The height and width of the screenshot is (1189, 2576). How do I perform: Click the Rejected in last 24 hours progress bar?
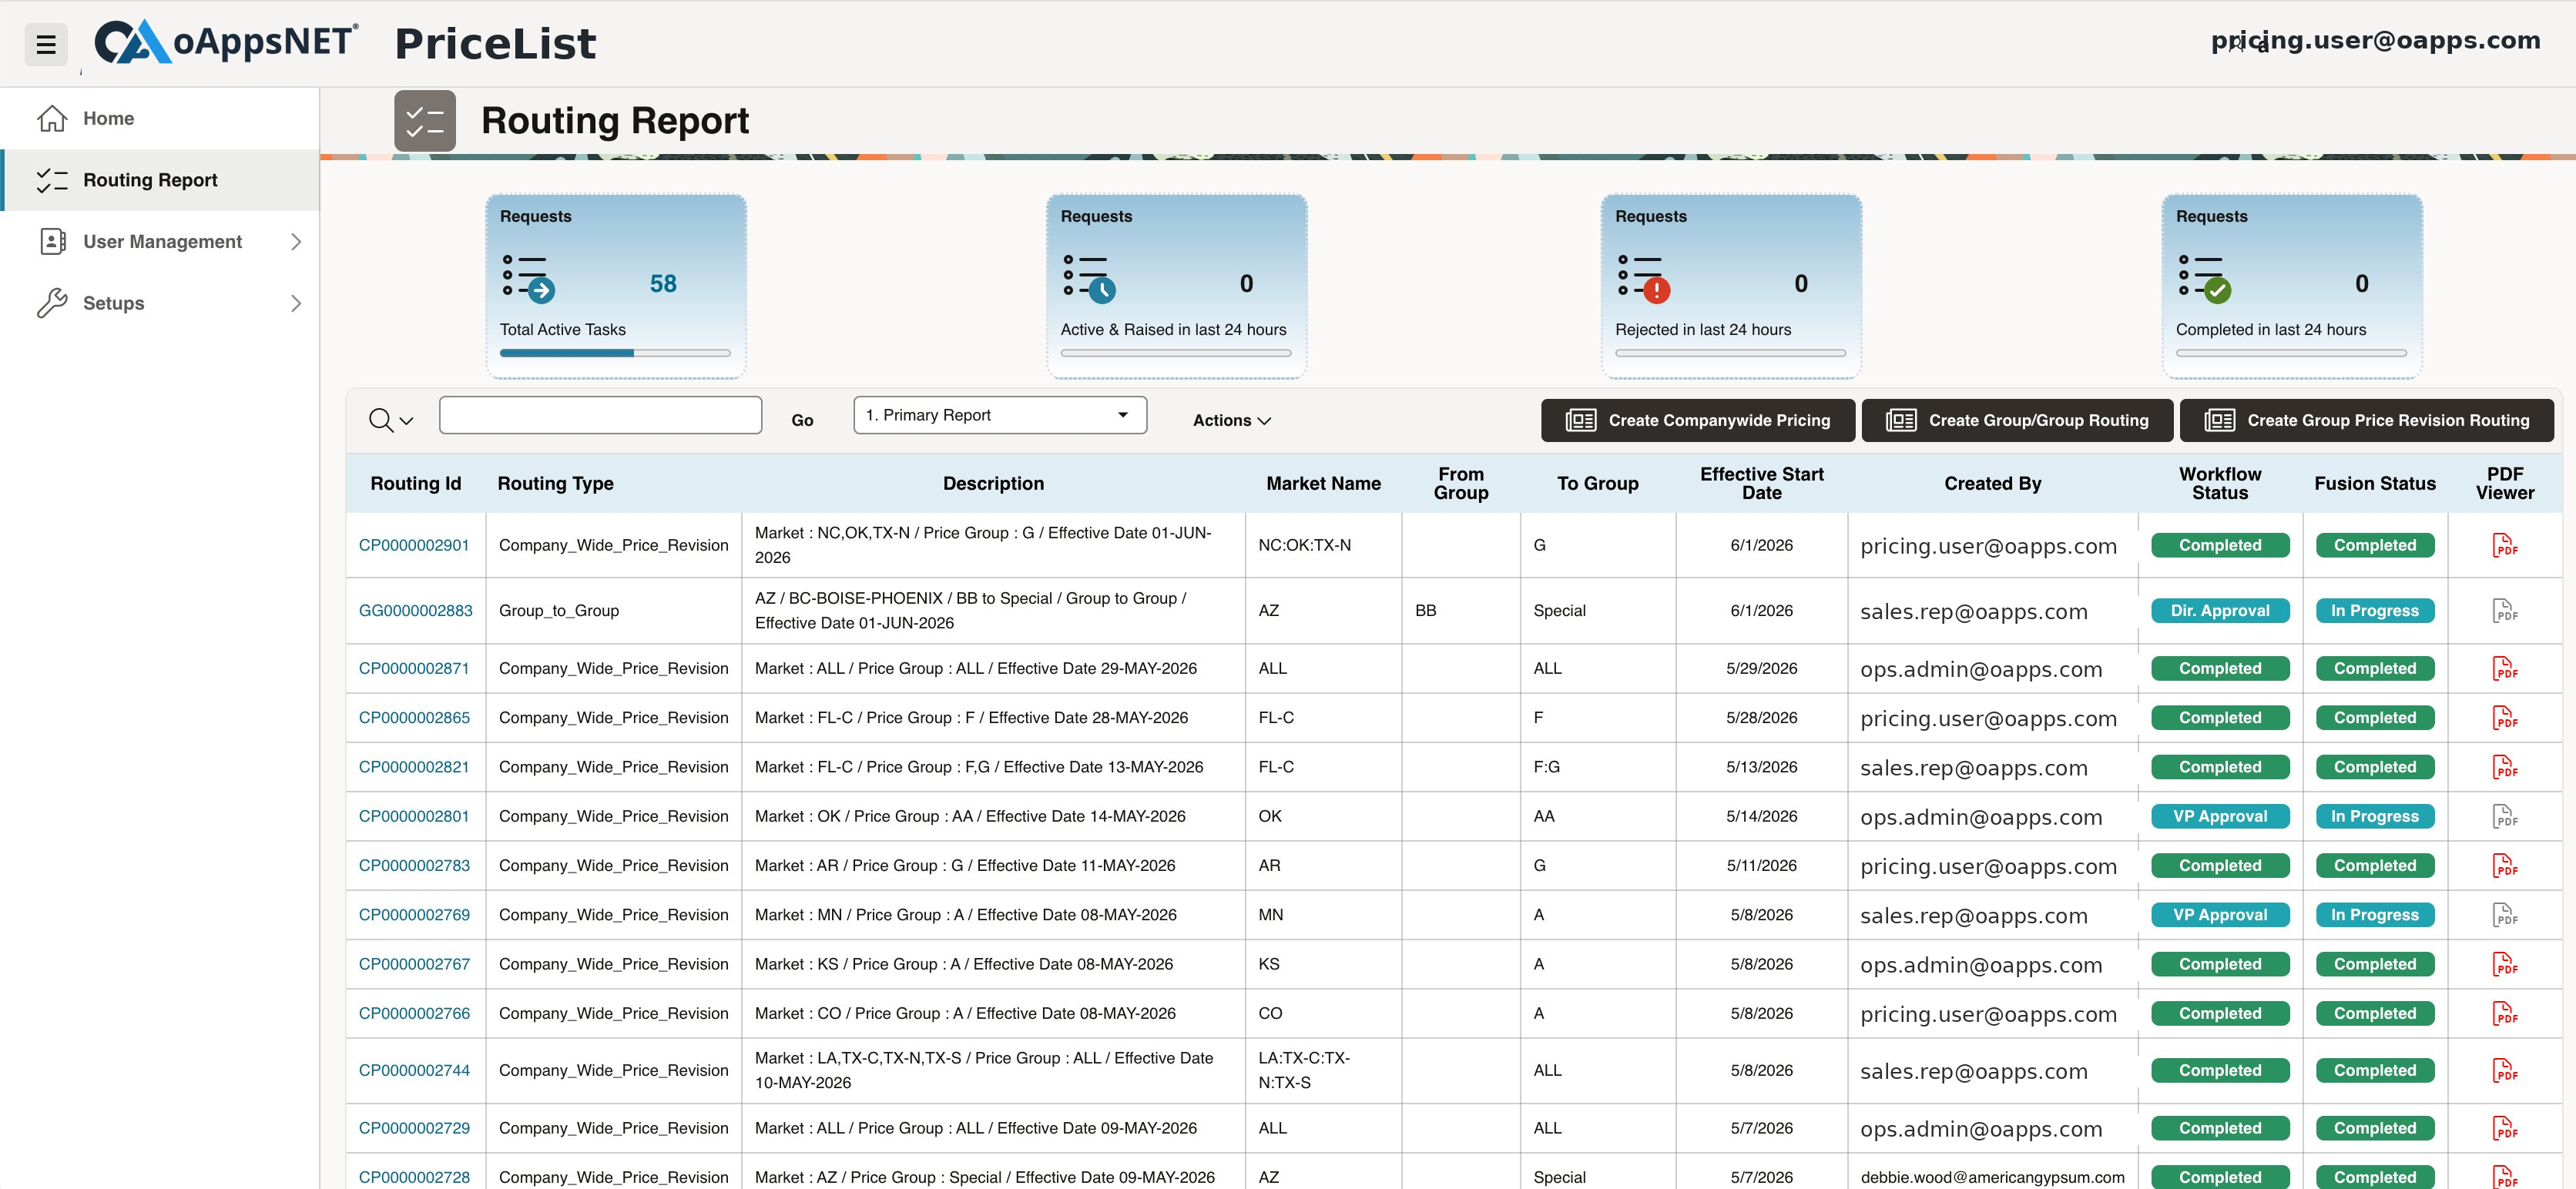[x=1730, y=353]
